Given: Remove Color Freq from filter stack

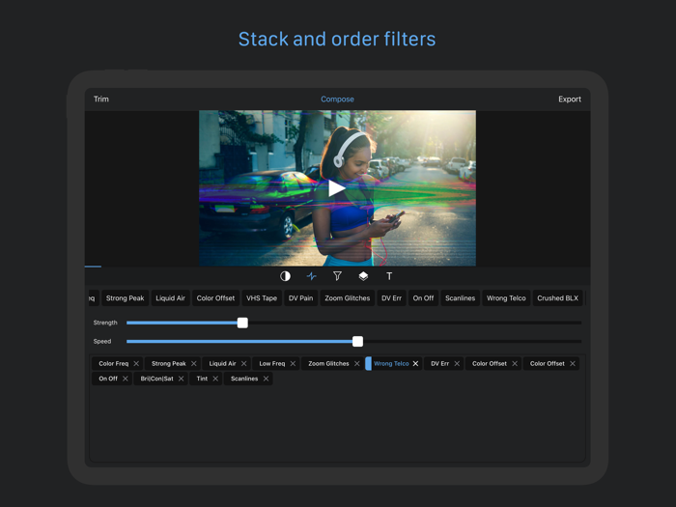Looking at the screenshot, I should (x=136, y=364).
